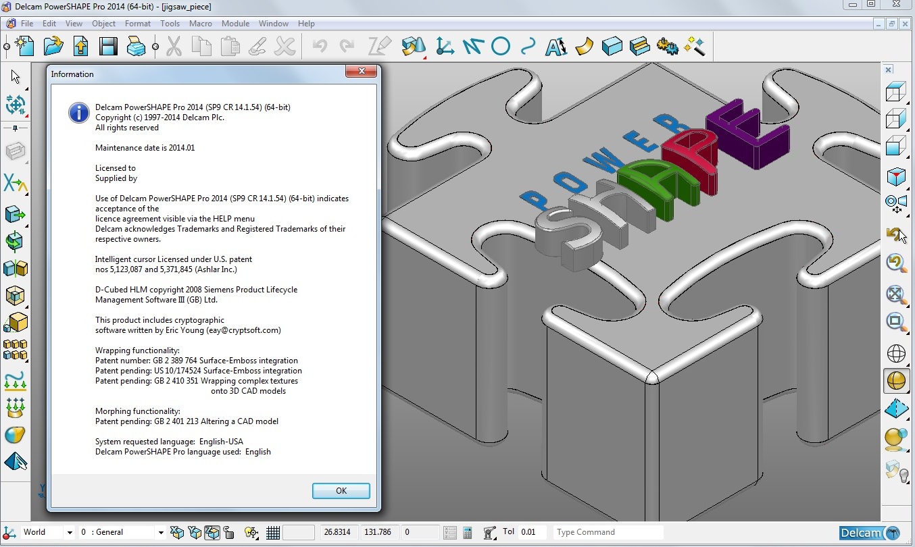The image size is (915, 547).
Task: Click the Paste clipboard icon
Action: coord(230,47)
